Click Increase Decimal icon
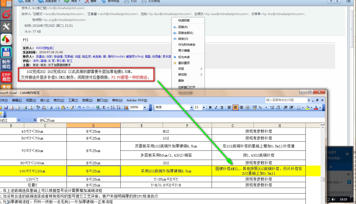356x204 pixels. coord(272,107)
